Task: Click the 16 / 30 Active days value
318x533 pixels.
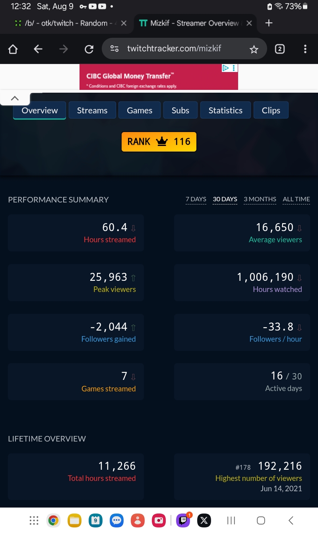Action: pyautogui.click(x=286, y=376)
